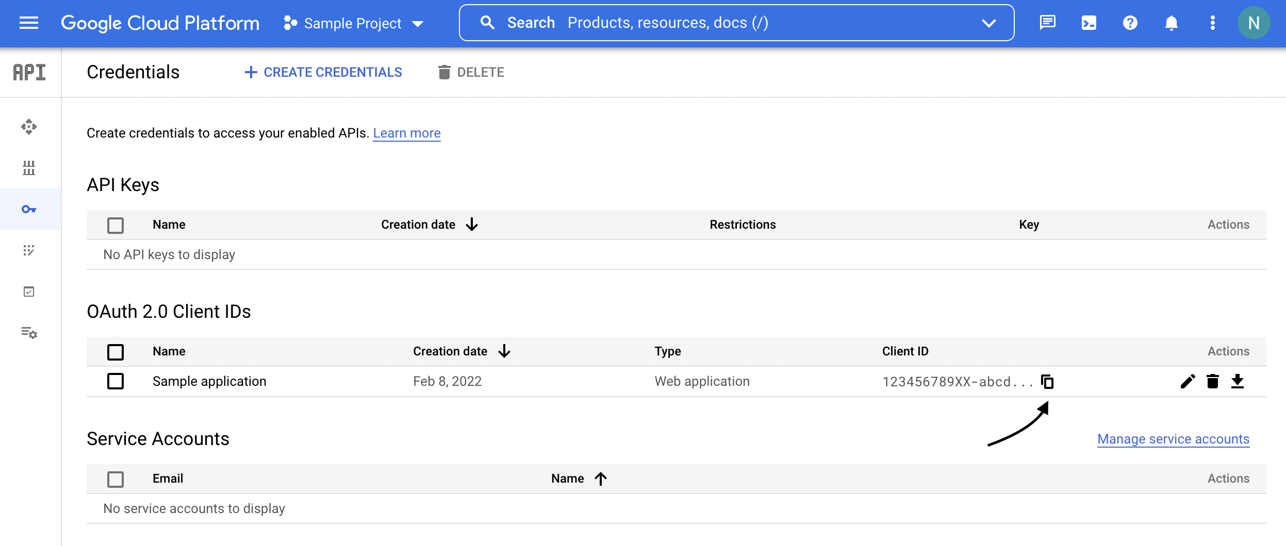Click the Google Cloud Platform logo

160,23
